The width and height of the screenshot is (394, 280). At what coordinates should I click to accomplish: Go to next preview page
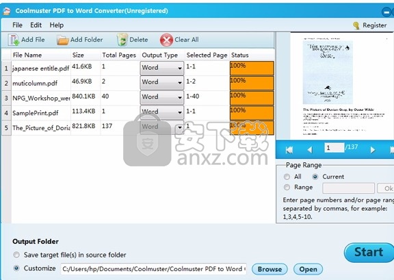tap(373, 150)
